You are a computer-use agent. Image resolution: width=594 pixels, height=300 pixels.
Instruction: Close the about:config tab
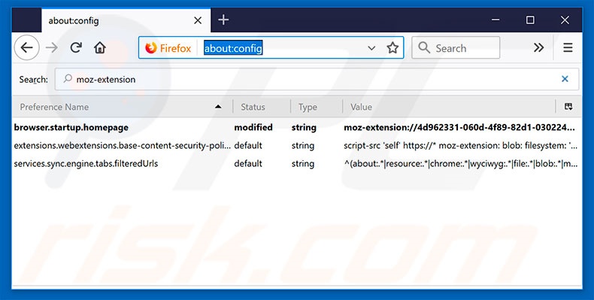[x=198, y=20]
